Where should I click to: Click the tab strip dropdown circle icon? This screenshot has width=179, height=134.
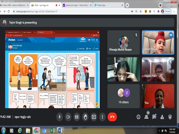pyautogui.click(x=160, y=5)
